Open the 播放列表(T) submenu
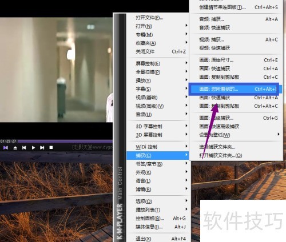This screenshot has height=242, width=286. tap(158, 209)
